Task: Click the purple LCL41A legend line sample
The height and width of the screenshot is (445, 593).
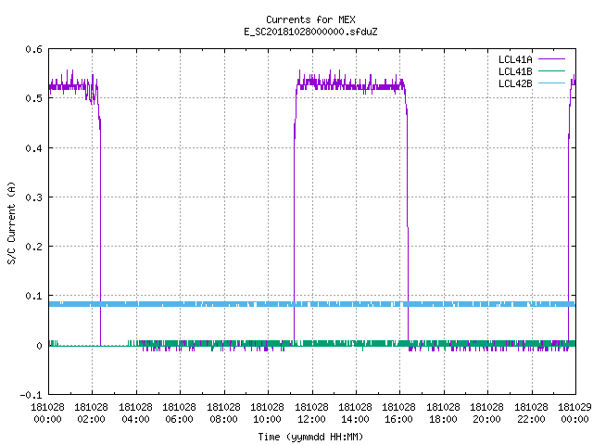Action: click(551, 59)
